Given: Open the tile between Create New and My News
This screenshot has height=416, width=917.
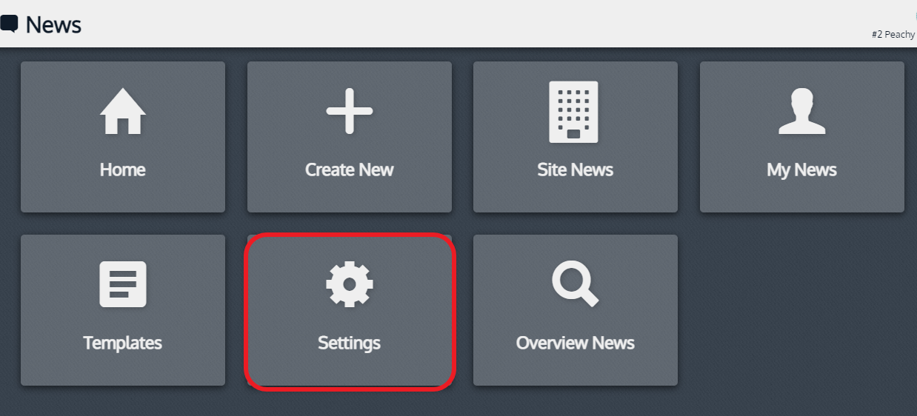Looking at the screenshot, I should [576, 137].
